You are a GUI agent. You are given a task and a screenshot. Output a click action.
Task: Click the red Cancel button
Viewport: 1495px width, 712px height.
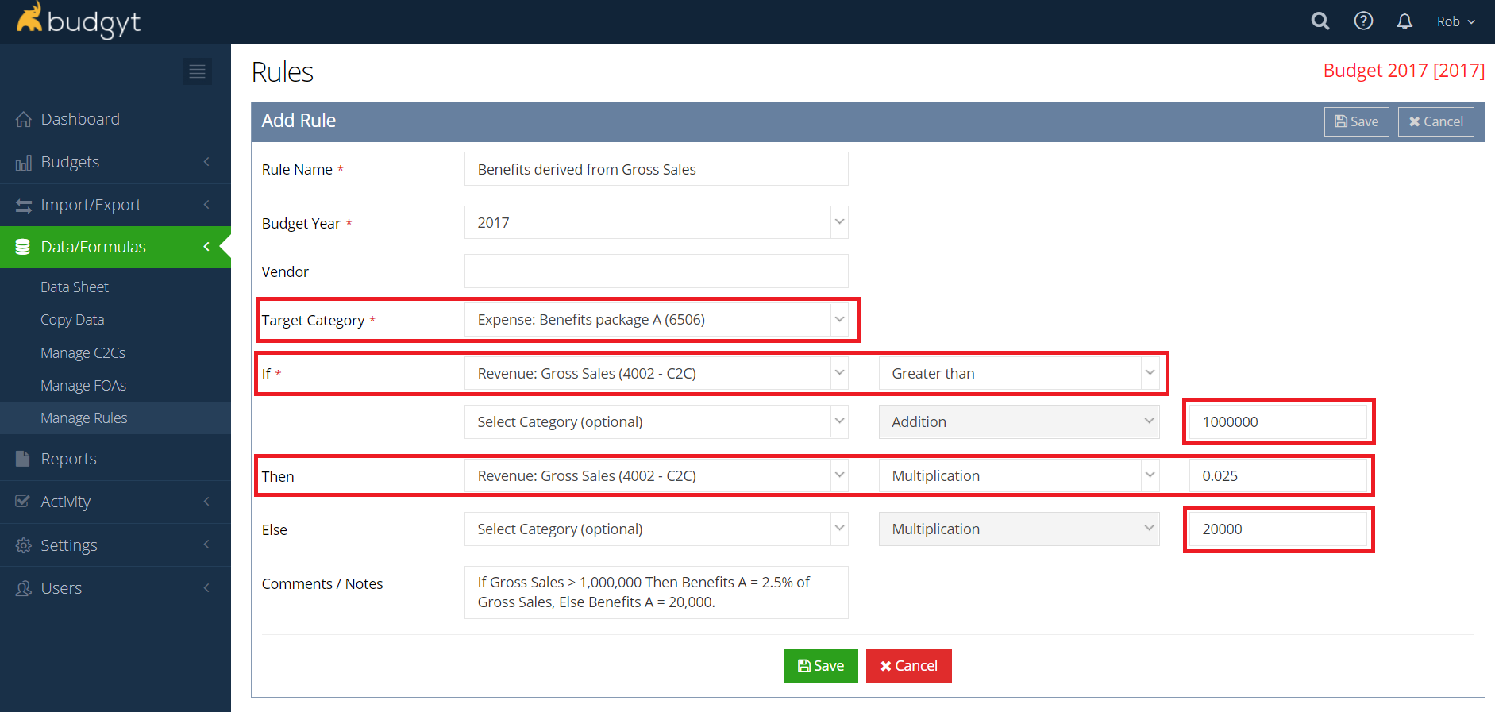[908, 666]
